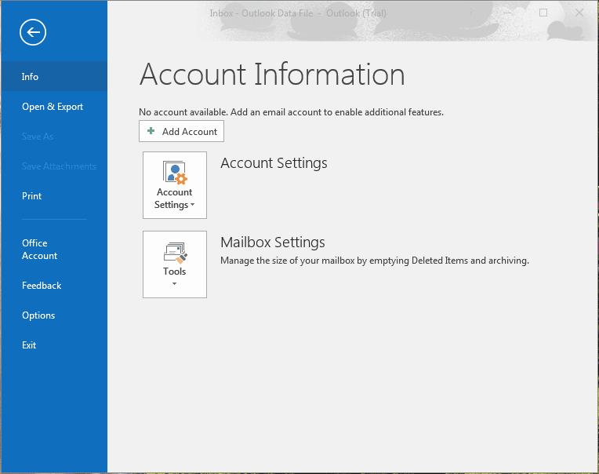599x474 pixels.
Task: Go back using the circled arrow
Action: pyautogui.click(x=33, y=32)
